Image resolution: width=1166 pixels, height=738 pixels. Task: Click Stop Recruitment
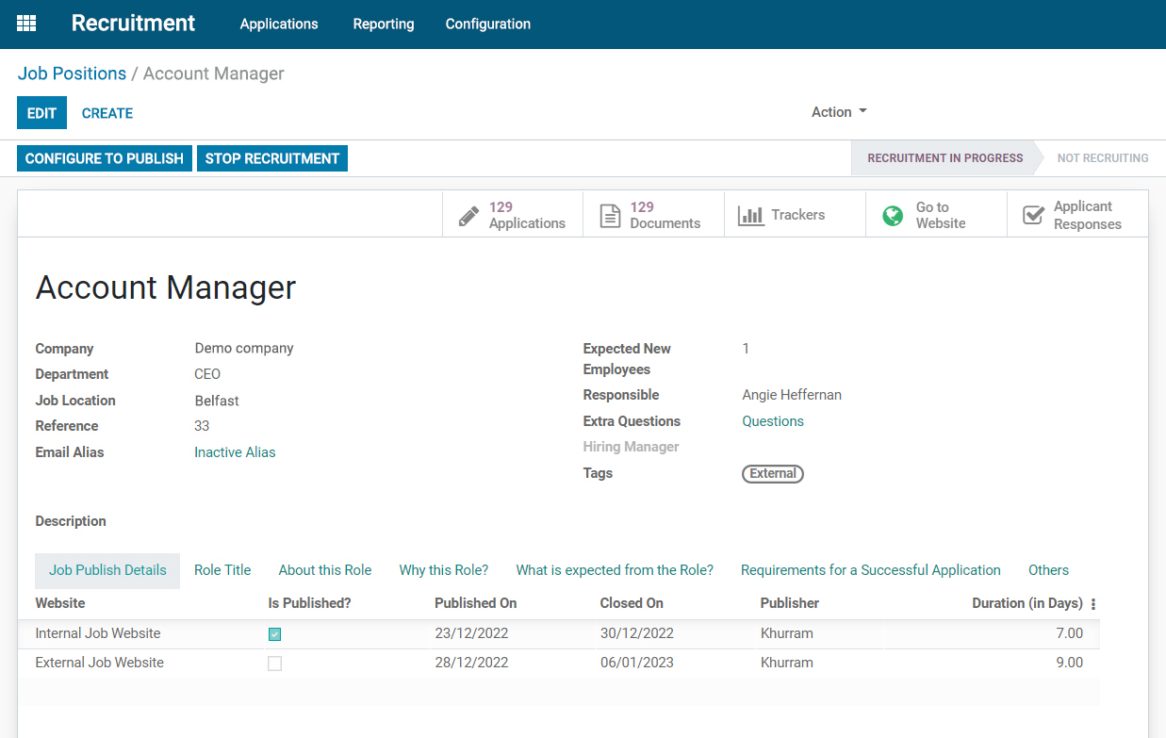pos(271,157)
